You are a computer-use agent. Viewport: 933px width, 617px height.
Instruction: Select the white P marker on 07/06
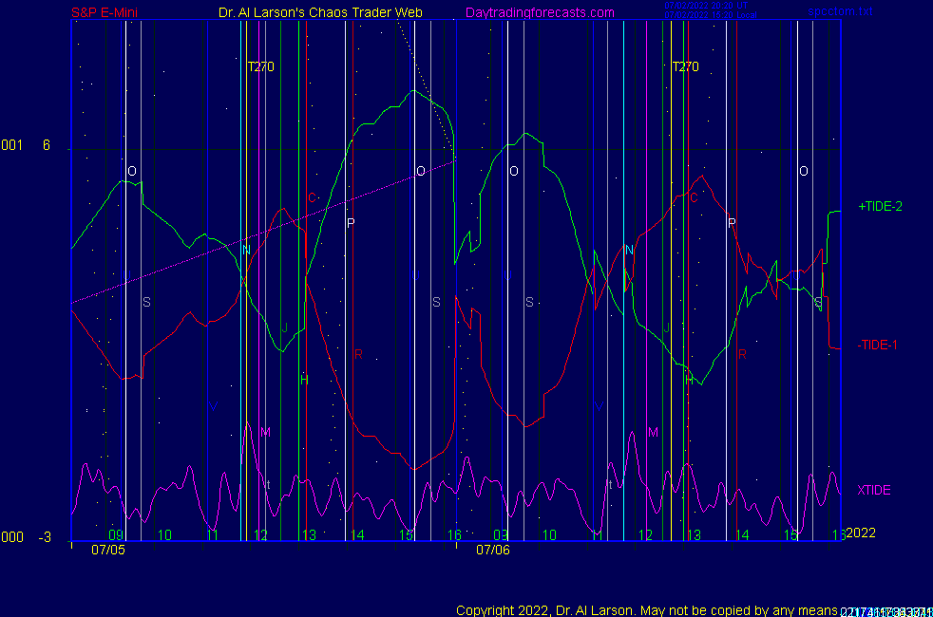click(732, 223)
